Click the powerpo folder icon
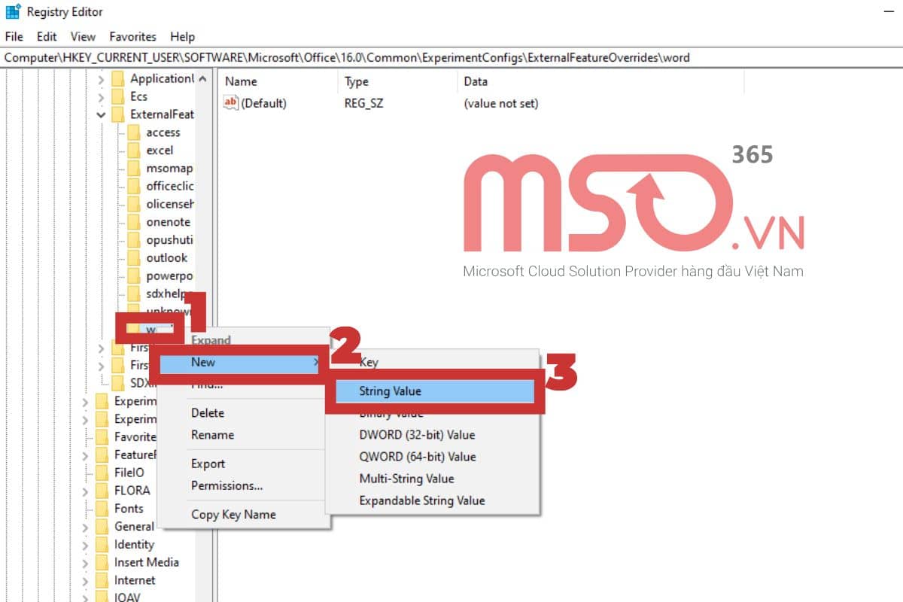Viewport: 903px width, 602px height. pyautogui.click(x=133, y=275)
